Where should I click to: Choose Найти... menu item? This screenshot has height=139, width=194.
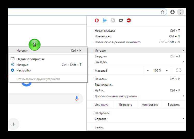tap(136, 91)
